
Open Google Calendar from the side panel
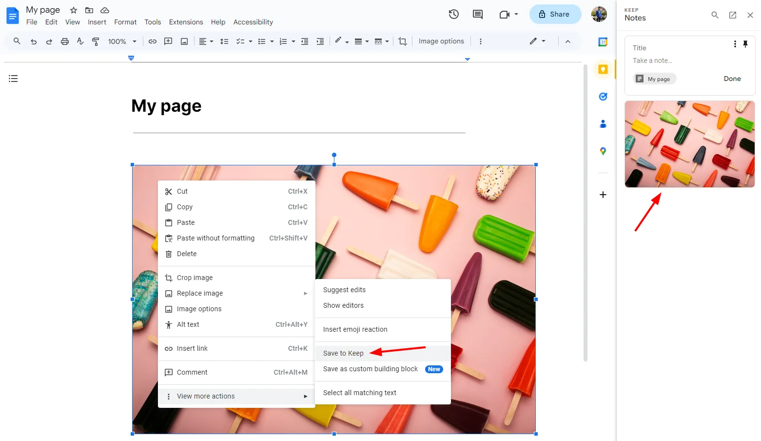603,42
